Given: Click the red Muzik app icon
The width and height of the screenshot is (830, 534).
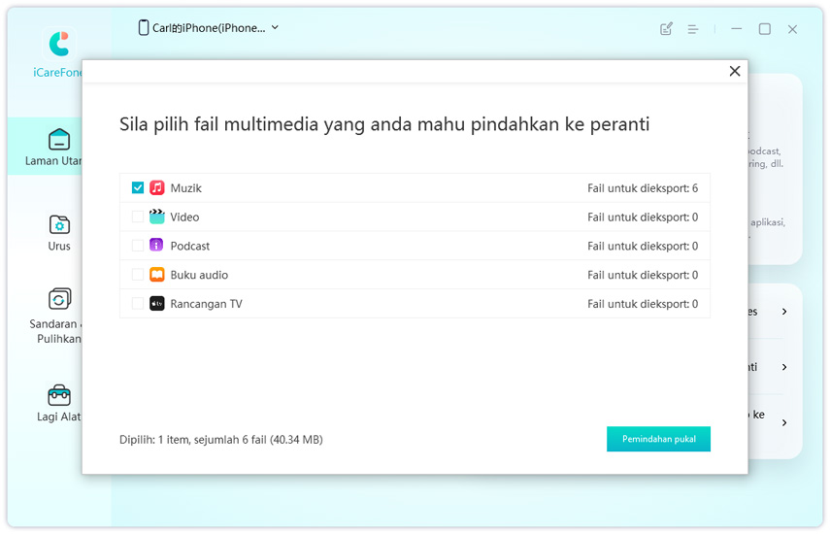Looking at the screenshot, I should [x=157, y=187].
